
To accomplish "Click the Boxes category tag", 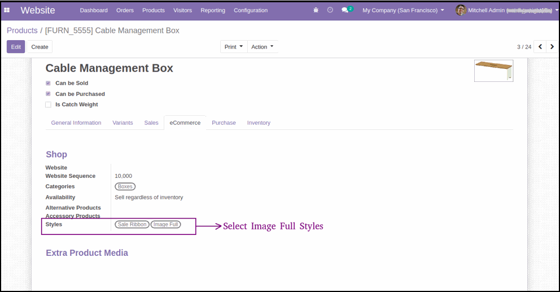I will coord(125,186).
